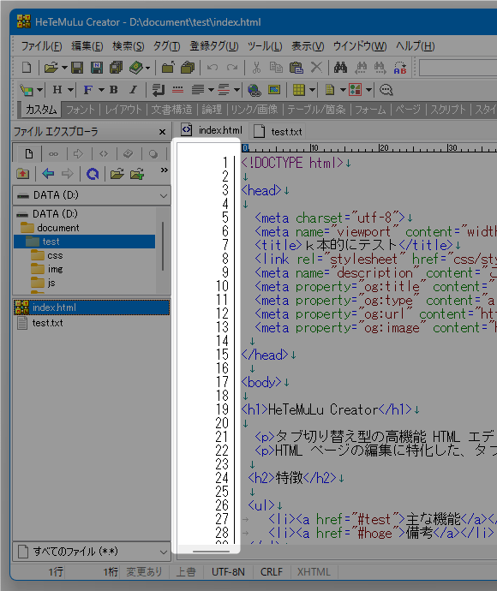Screen dimensions: 497x591
Task: Click the green book icon in toolbar
Action: (135, 68)
